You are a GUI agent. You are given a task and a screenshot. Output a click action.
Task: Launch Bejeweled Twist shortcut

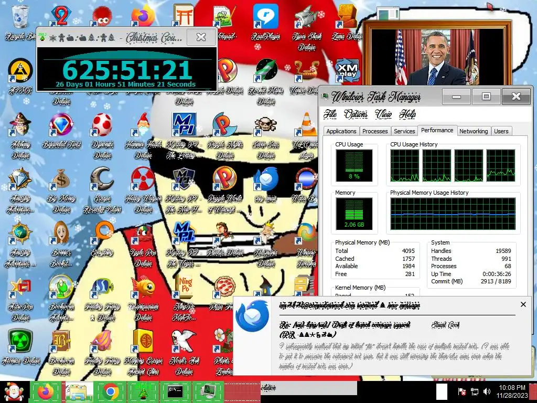(x=61, y=125)
